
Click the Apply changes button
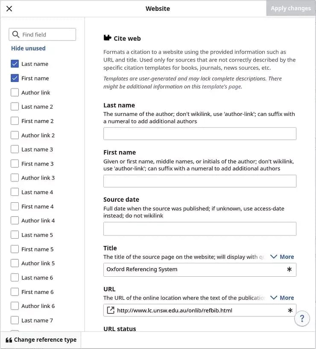290,8
